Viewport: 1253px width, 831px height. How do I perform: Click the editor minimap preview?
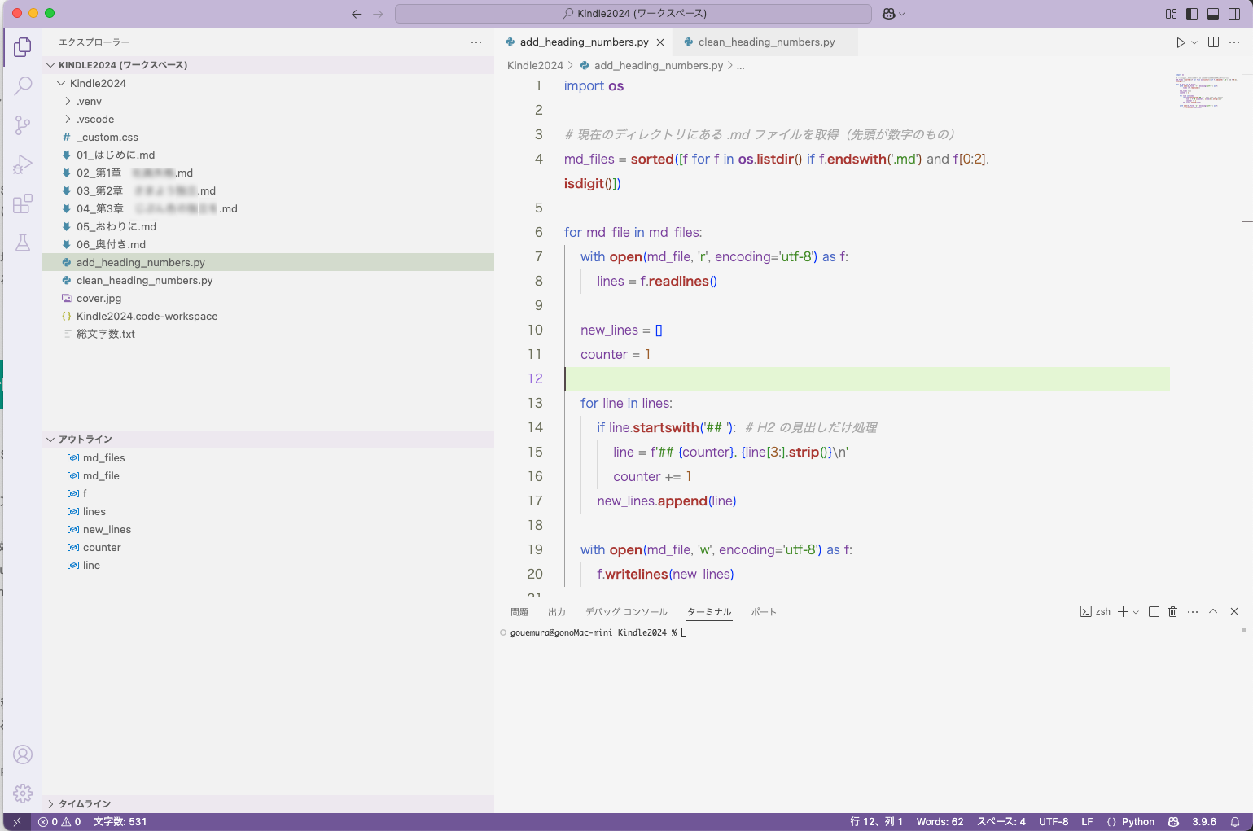pos(1206,92)
